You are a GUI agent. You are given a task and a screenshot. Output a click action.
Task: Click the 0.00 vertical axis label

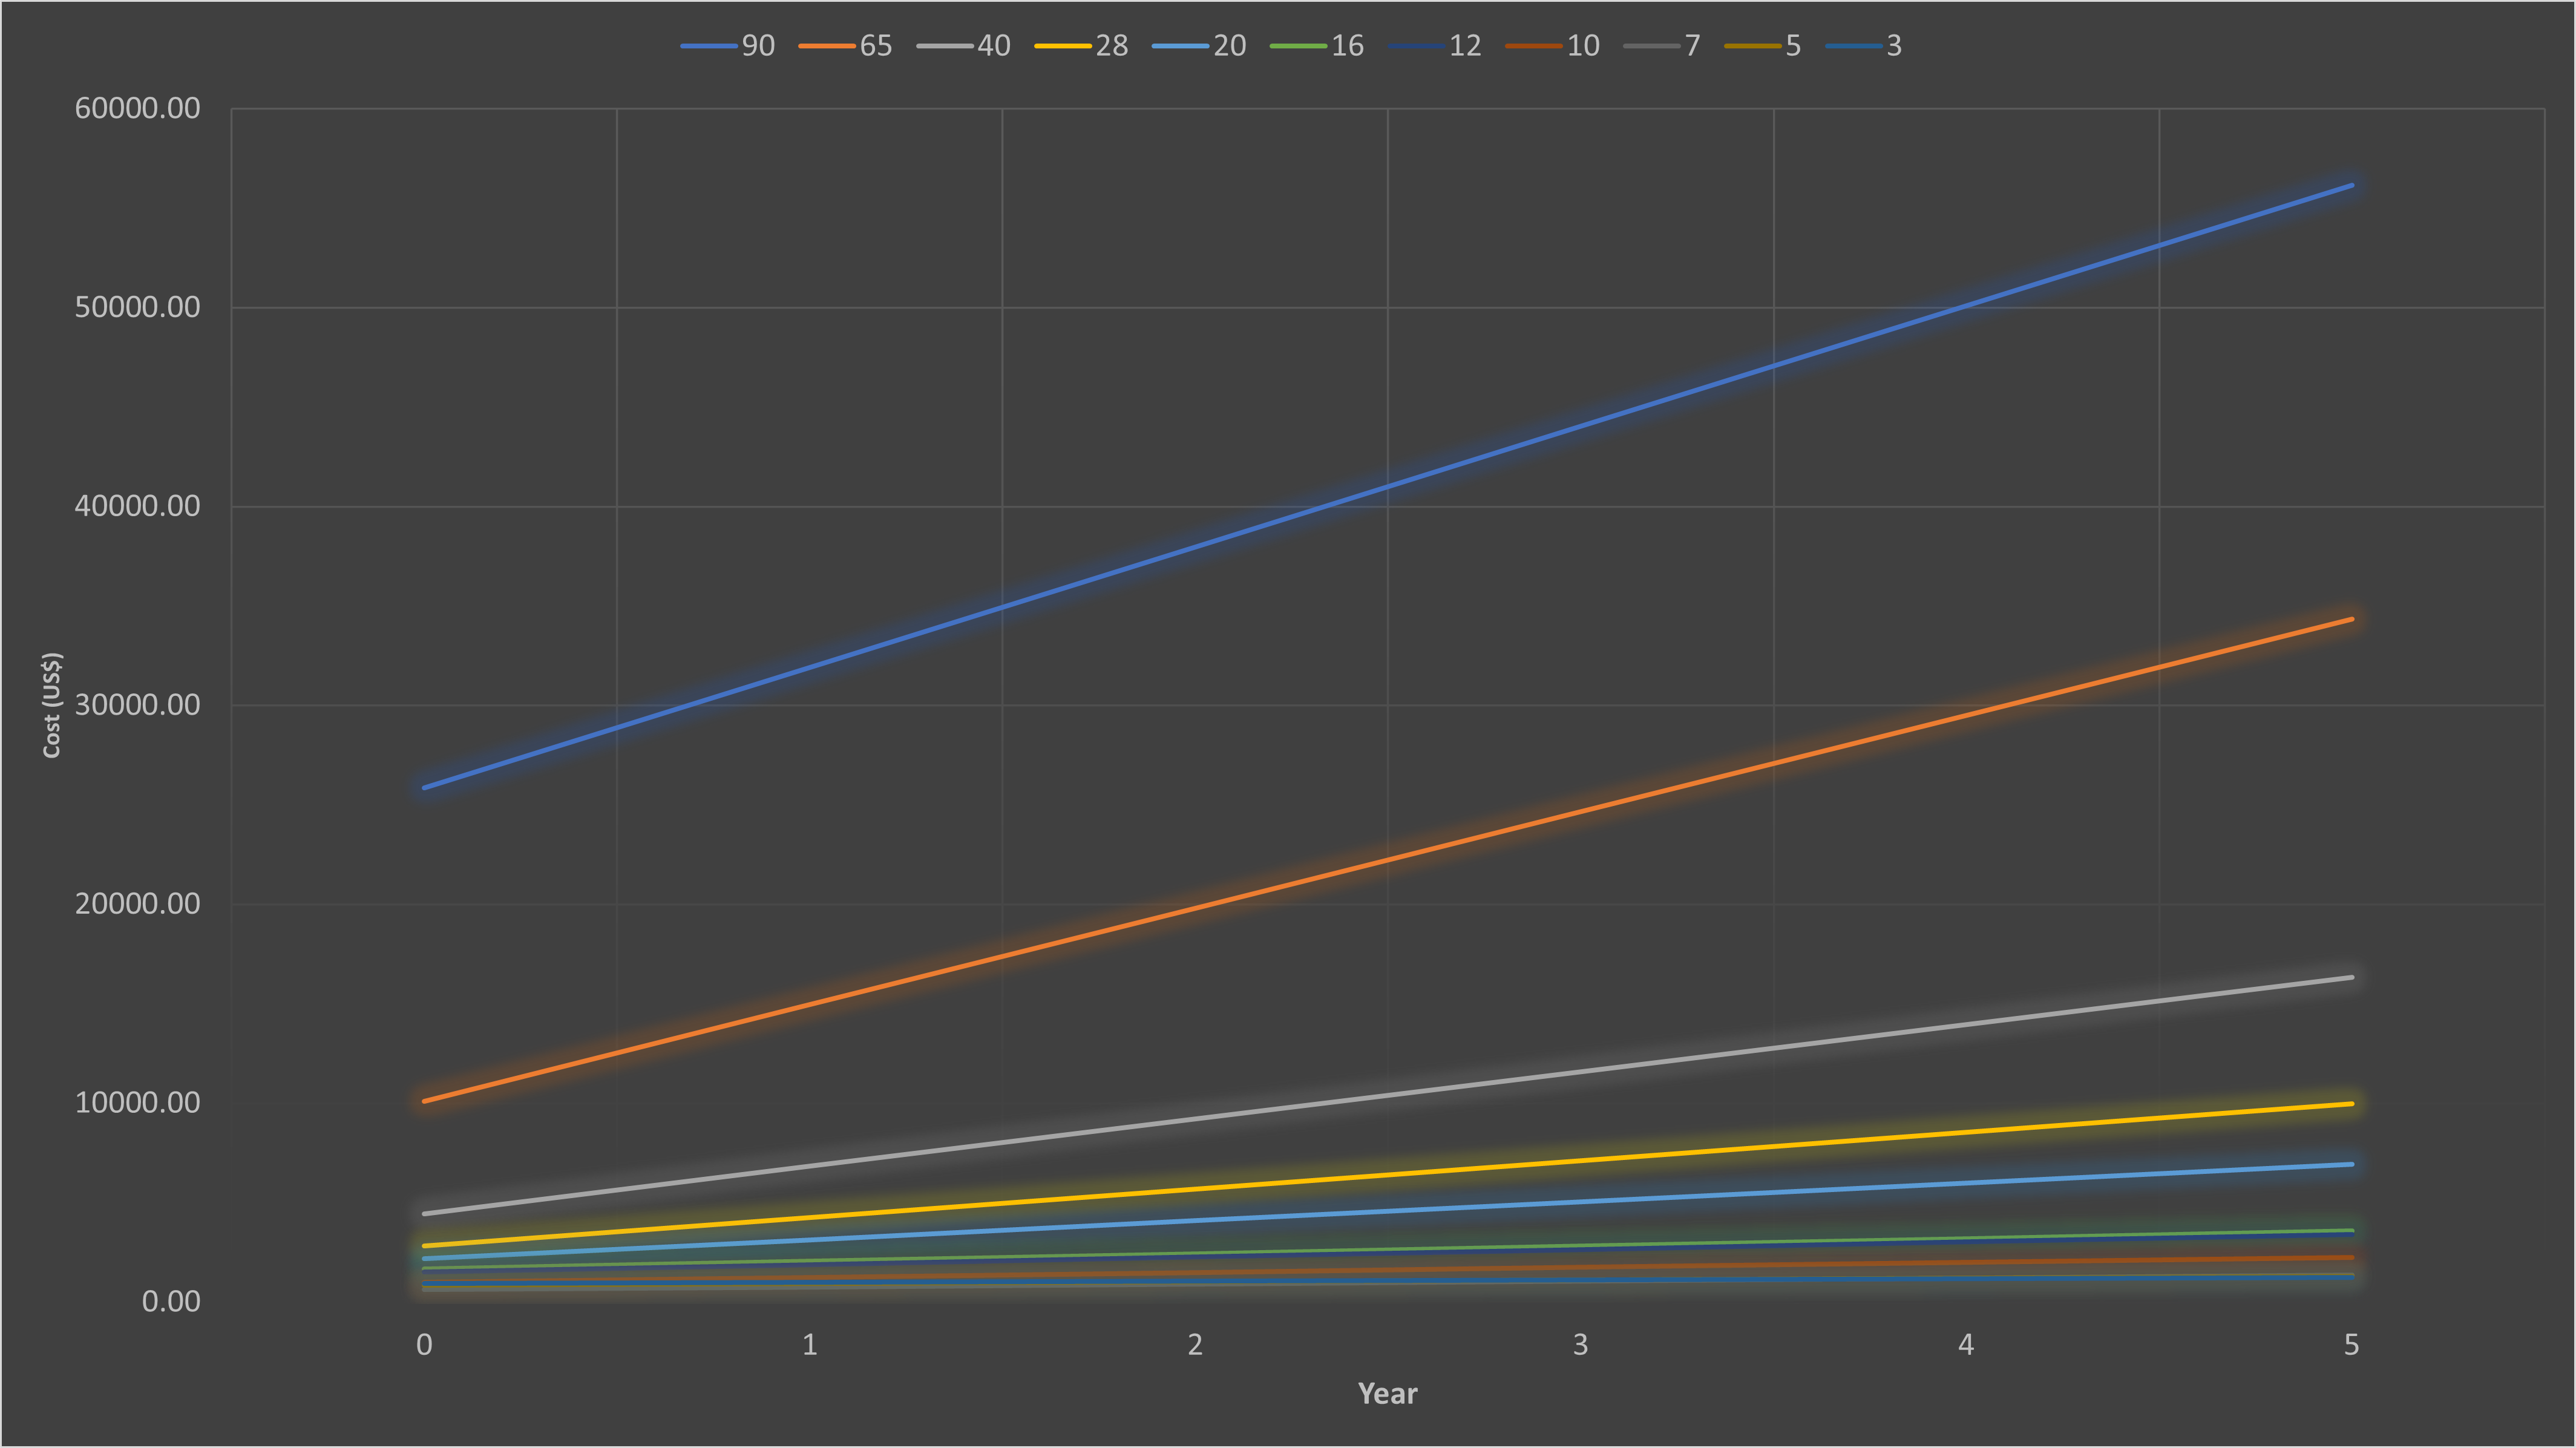(171, 1301)
